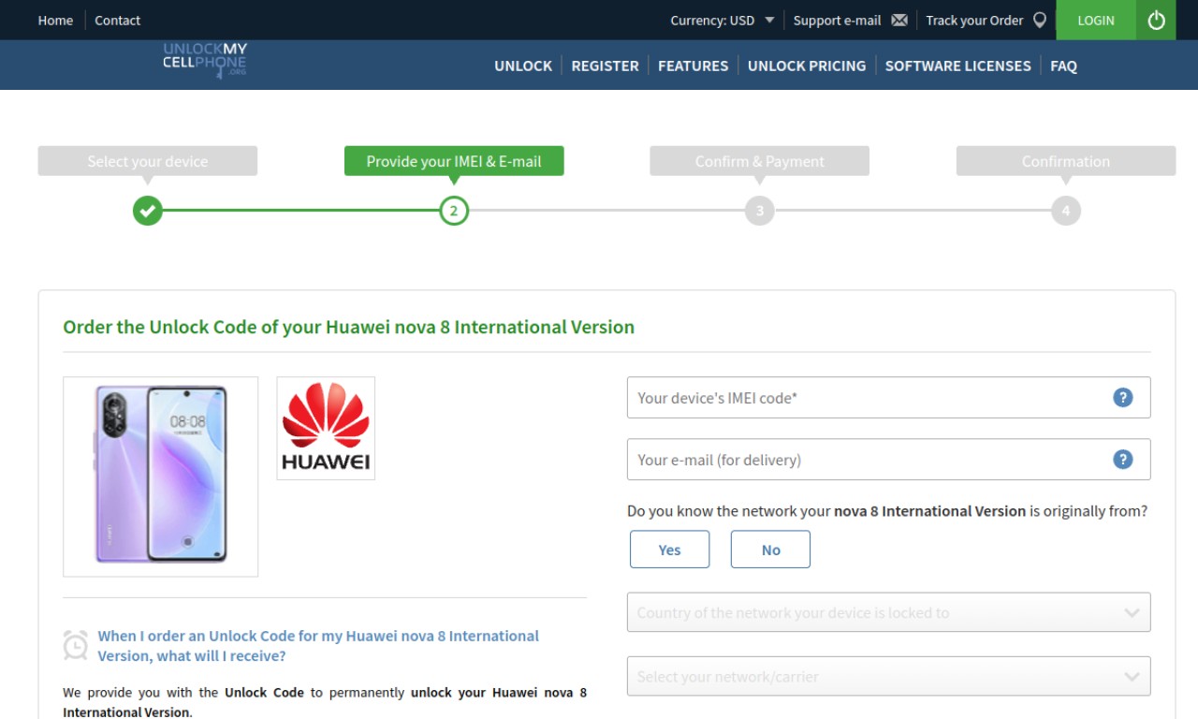Open UNLOCK PRICING in the navigation
Image resolution: width=1198 pixels, height=719 pixels.
pos(807,66)
